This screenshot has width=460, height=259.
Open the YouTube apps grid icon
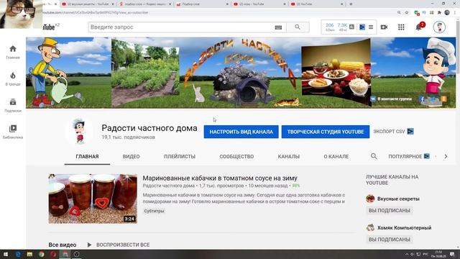pyautogui.click(x=401, y=27)
